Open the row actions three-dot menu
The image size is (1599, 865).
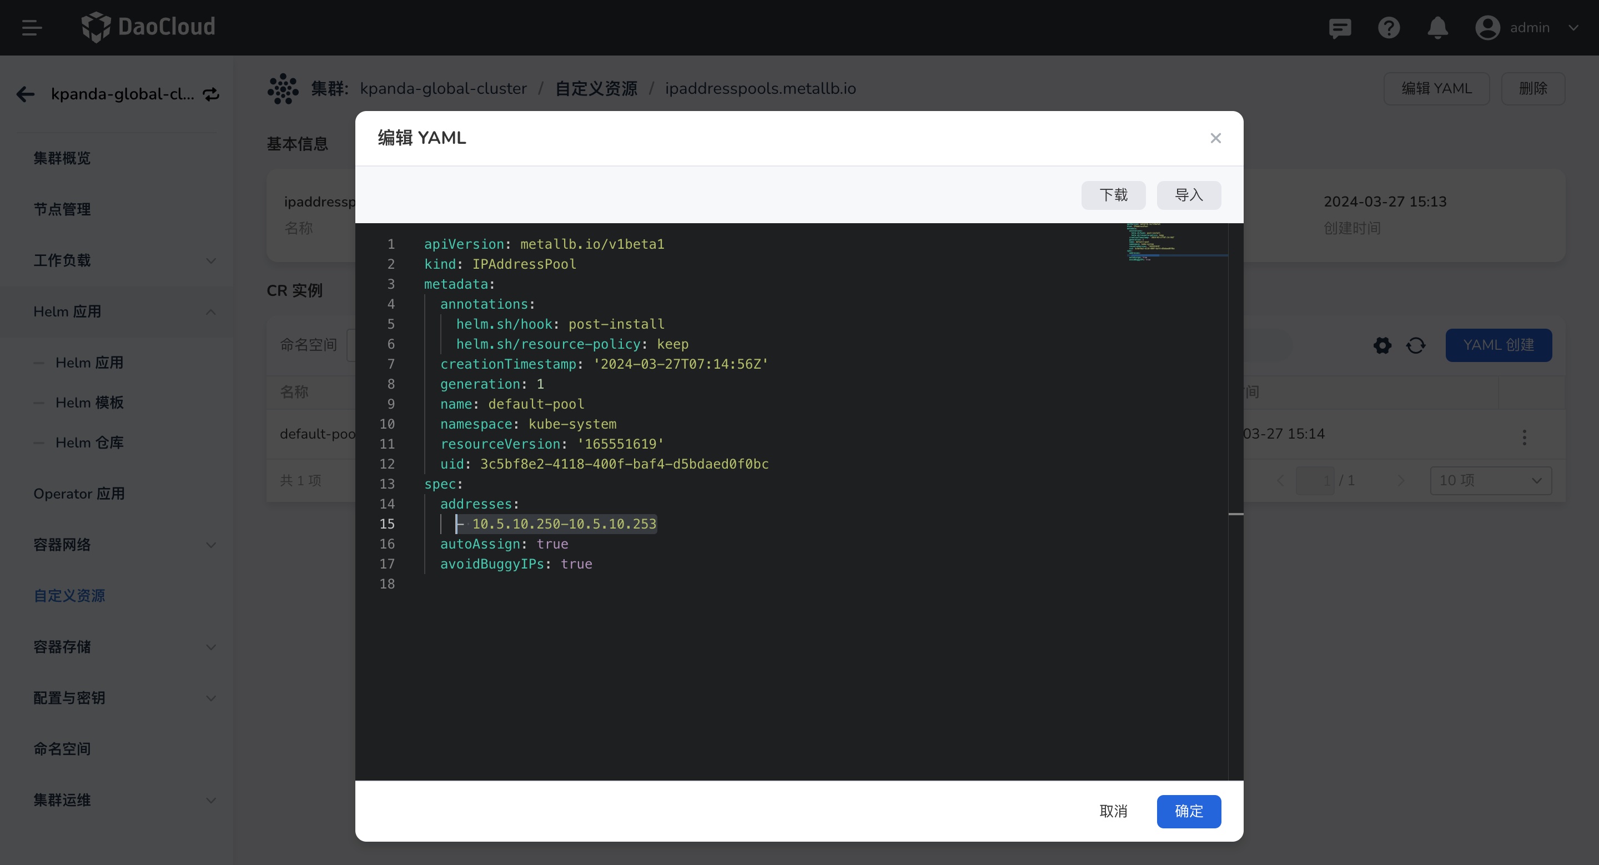click(1524, 437)
